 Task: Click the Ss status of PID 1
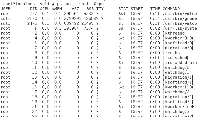click(121, 28)
